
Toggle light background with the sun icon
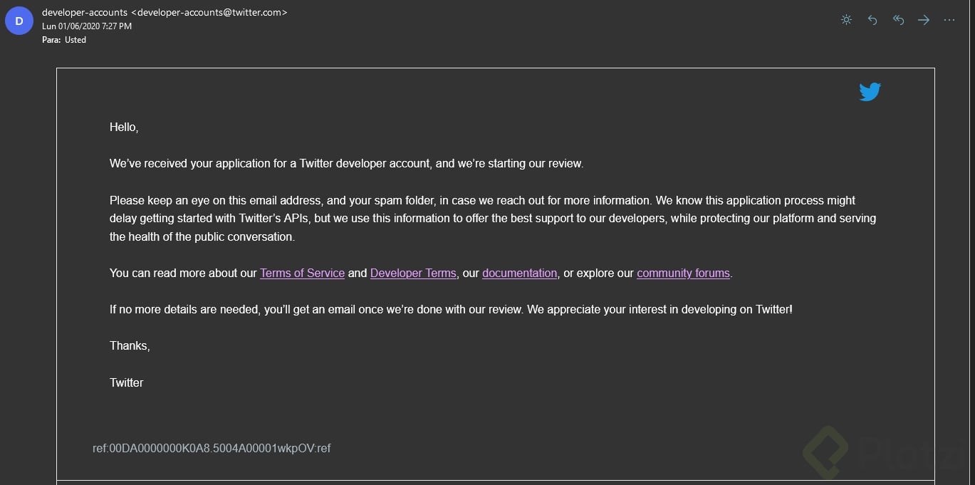tap(846, 20)
